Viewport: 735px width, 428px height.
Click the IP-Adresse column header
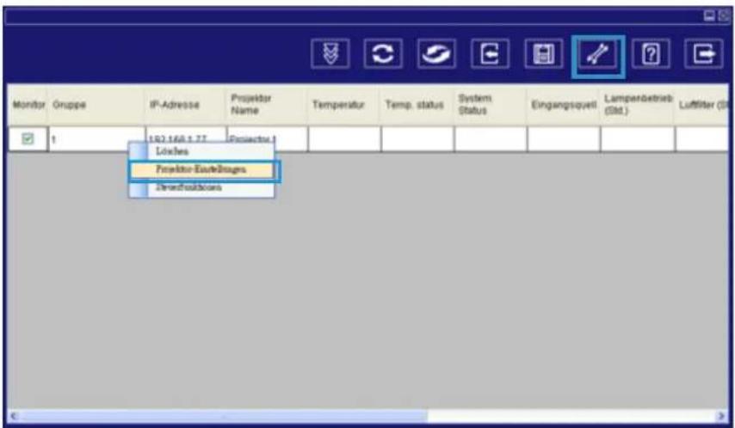[185, 105]
